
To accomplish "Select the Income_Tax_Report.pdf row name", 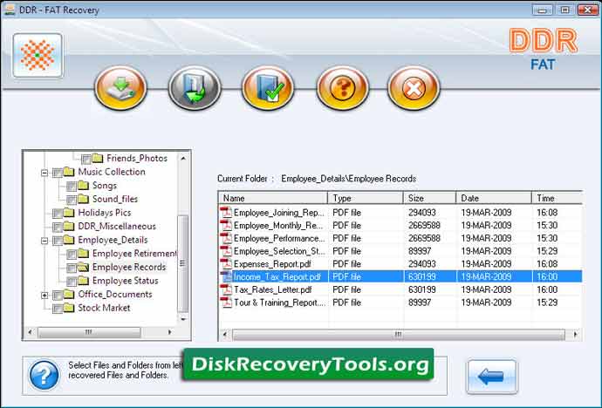I will click(x=277, y=276).
